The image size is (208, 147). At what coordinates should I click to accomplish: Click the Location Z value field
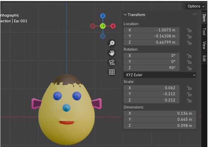(x=152, y=43)
